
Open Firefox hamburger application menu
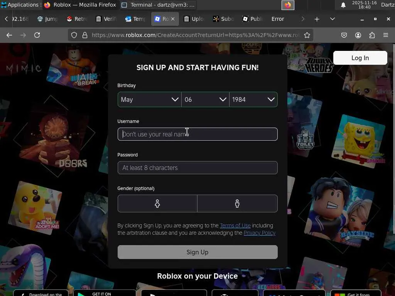[x=386, y=35]
